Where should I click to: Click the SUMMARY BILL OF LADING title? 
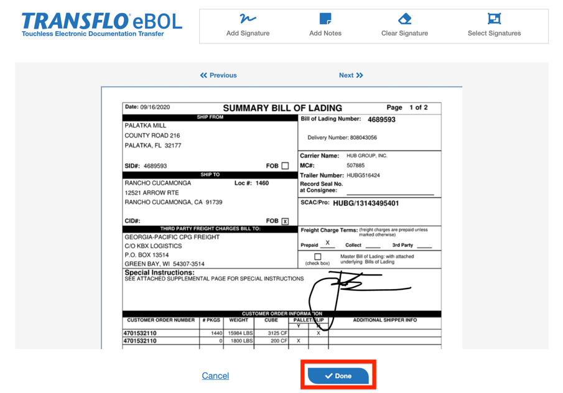click(x=282, y=108)
